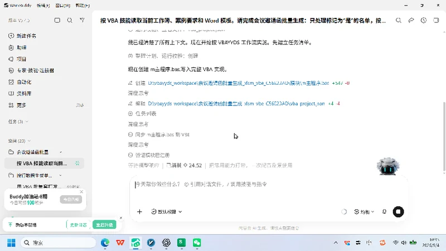Stop generation with the black stop button
The height and width of the screenshot is (251, 446).
click(x=398, y=212)
